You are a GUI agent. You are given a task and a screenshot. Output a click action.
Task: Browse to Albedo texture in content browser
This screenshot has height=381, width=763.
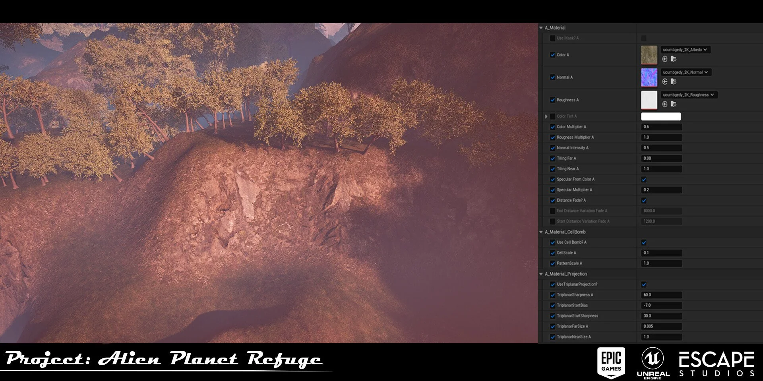coord(674,59)
